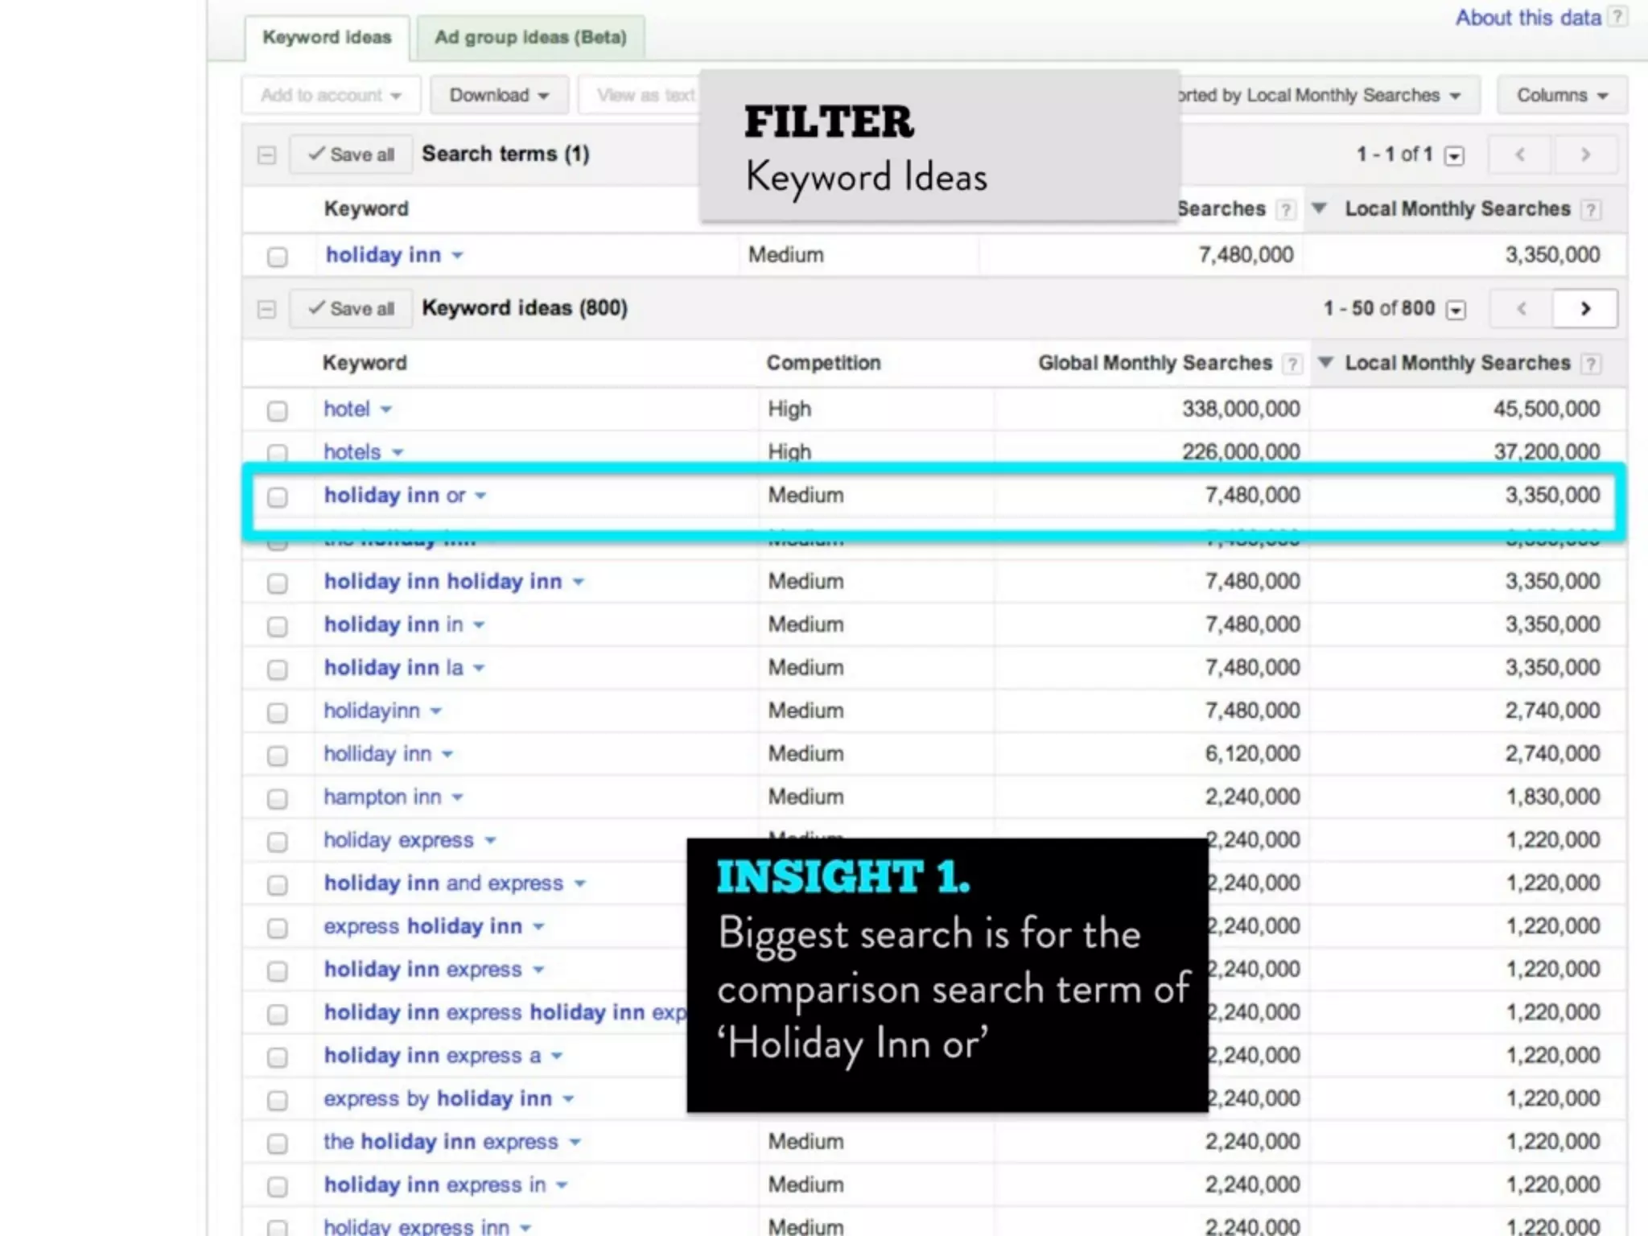Viewport: 1648px width, 1236px height.
Task: Open the Download dropdown
Action: click(499, 95)
